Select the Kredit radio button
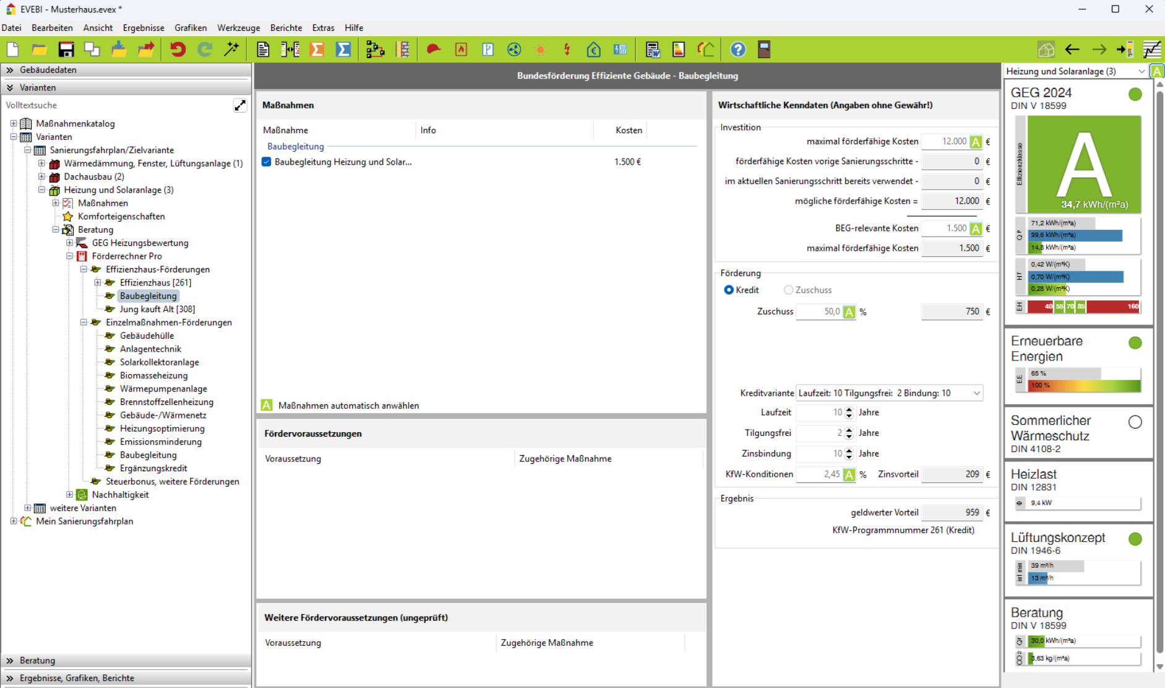 pyautogui.click(x=729, y=290)
